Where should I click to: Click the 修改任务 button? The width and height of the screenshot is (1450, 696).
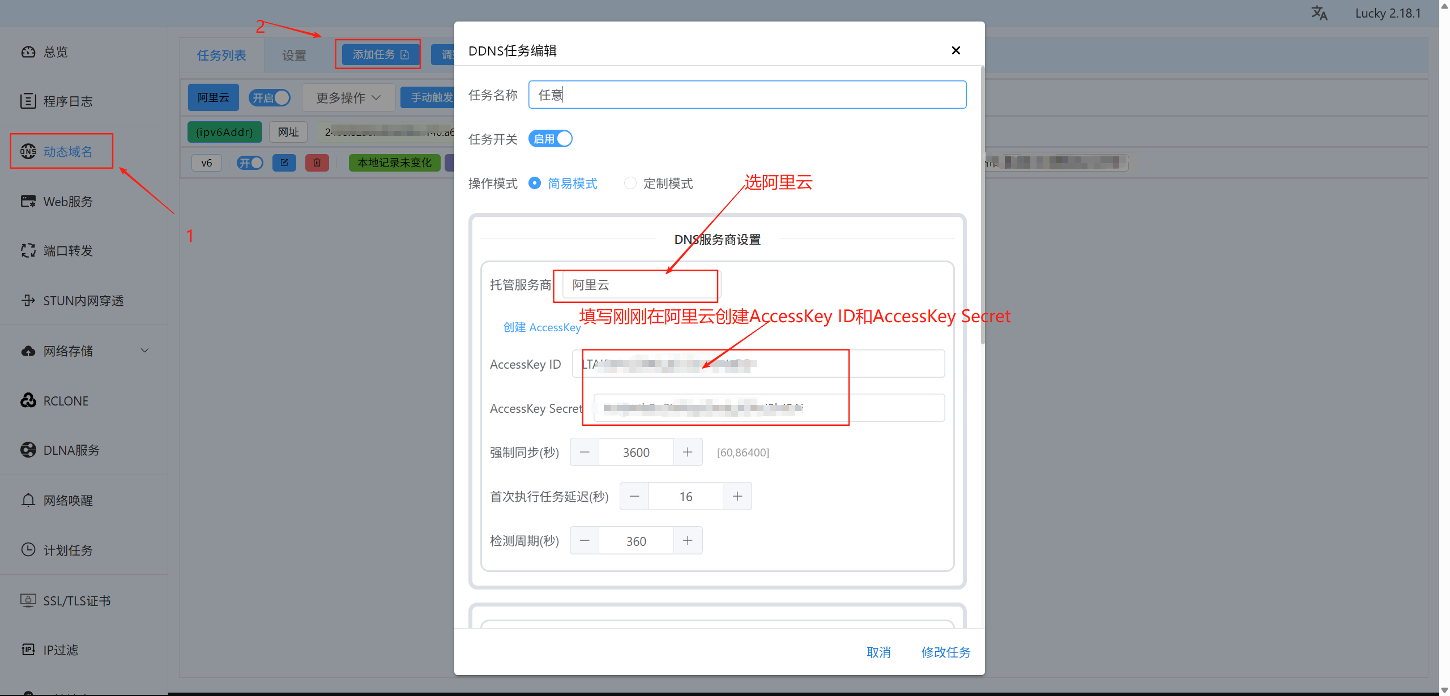(945, 652)
